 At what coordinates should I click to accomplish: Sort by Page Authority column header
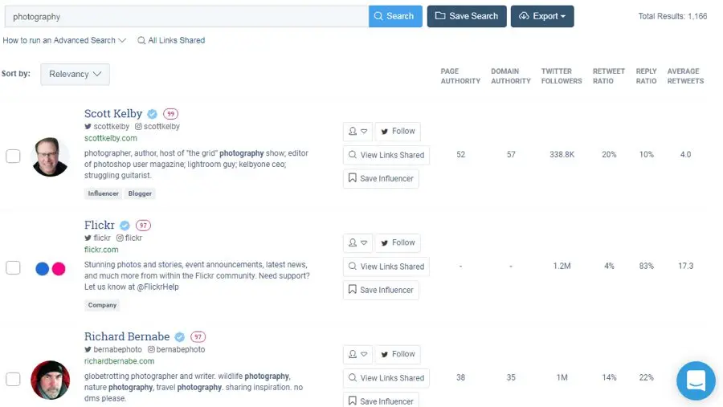point(460,76)
